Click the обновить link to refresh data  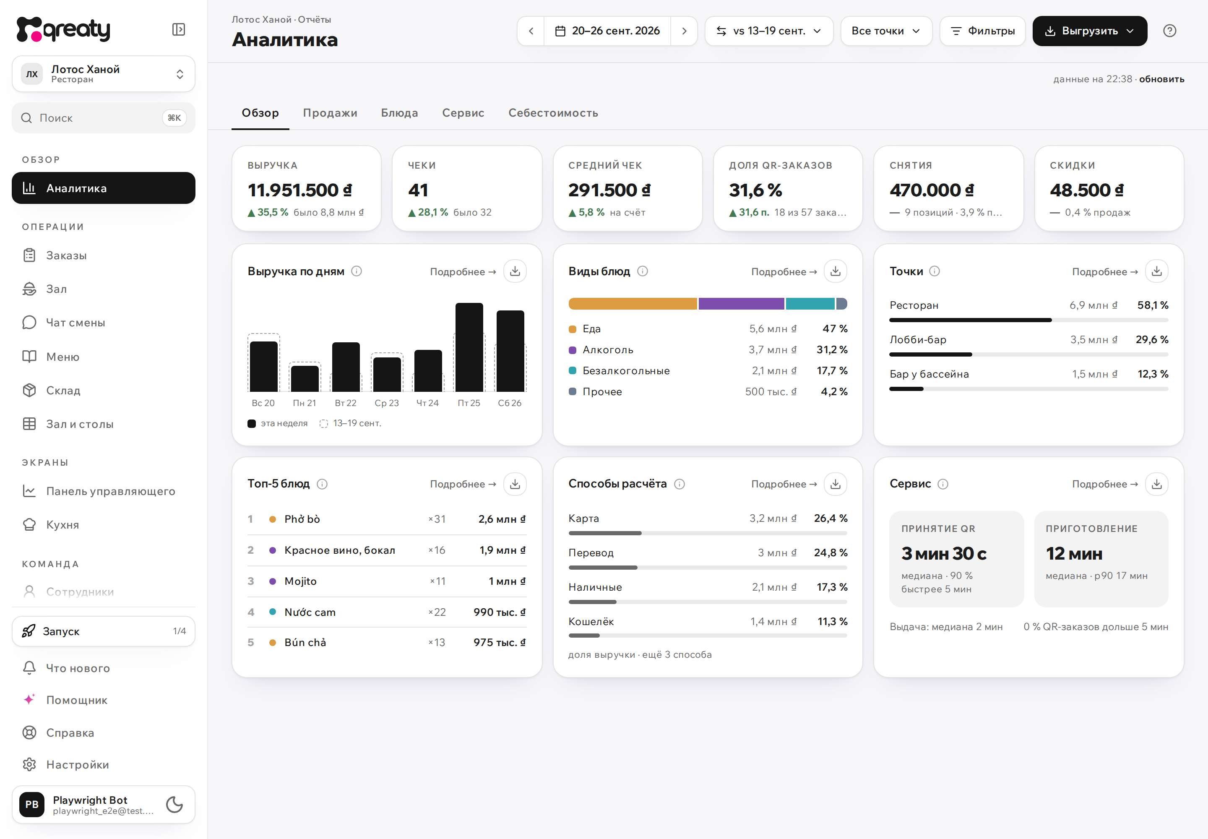click(x=1161, y=79)
